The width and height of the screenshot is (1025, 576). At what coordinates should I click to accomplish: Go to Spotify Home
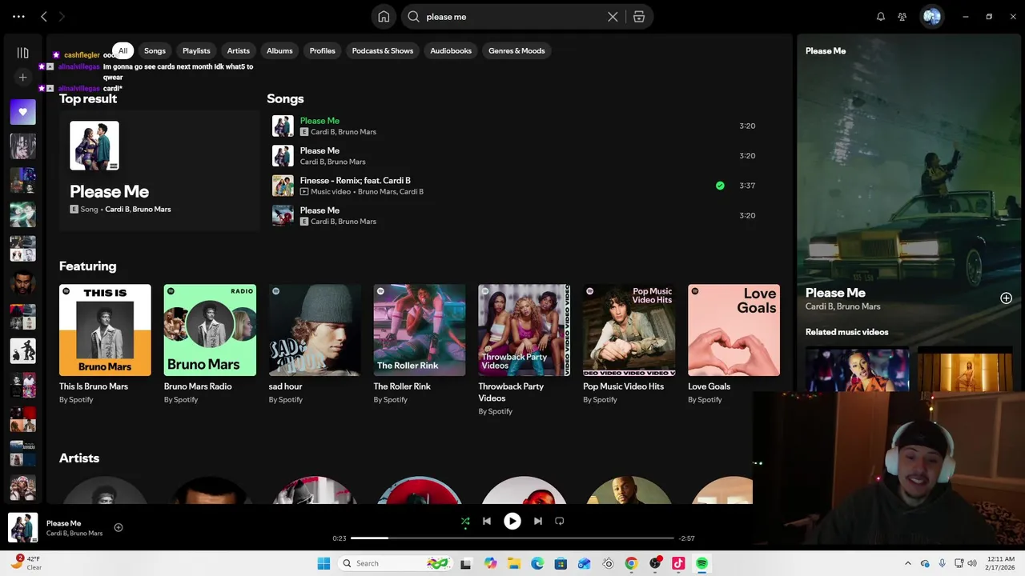(x=384, y=17)
